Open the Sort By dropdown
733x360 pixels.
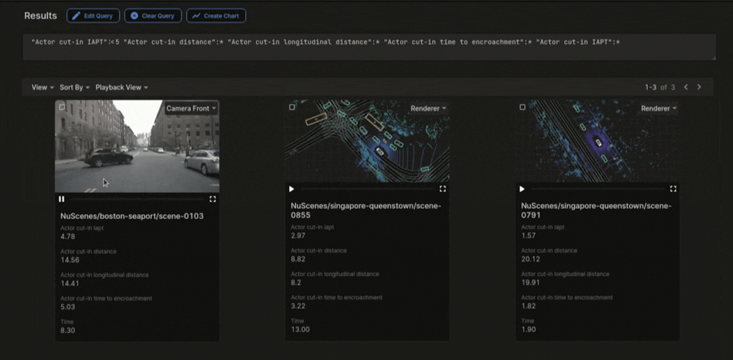tap(73, 87)
